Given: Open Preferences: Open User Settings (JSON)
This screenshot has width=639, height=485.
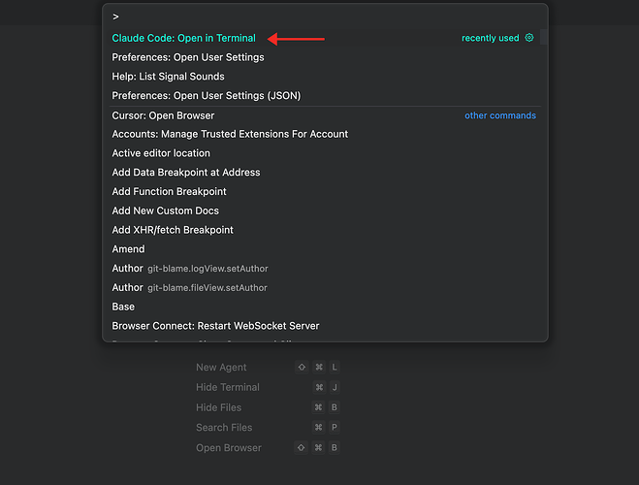Looking at the screenshot, I should pos(325,95).
